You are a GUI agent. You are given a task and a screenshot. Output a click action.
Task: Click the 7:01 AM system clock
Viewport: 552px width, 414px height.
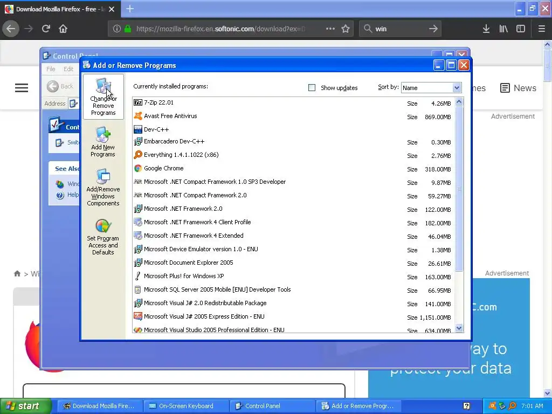tap(532, 406)
